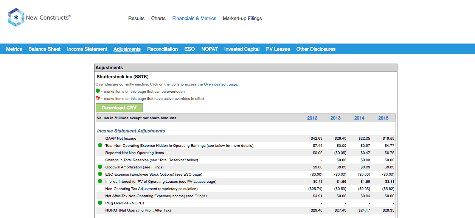Click the Net After-Tax Non-Operating Expense label
Viewport: 475px width, 218px height.
(x=156, y=196)
